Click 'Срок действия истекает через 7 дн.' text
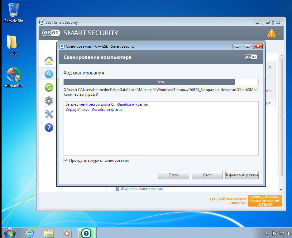292x238 pixels. [228, 201]
